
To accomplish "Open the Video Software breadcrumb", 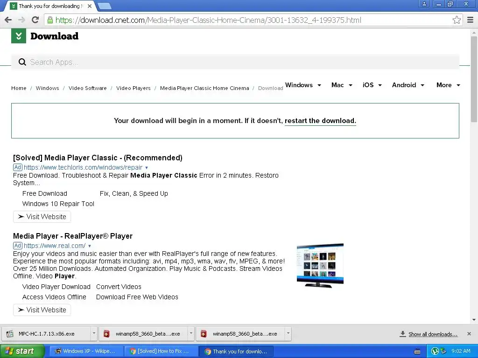I will pyautogui.click(x=87, y=88).
